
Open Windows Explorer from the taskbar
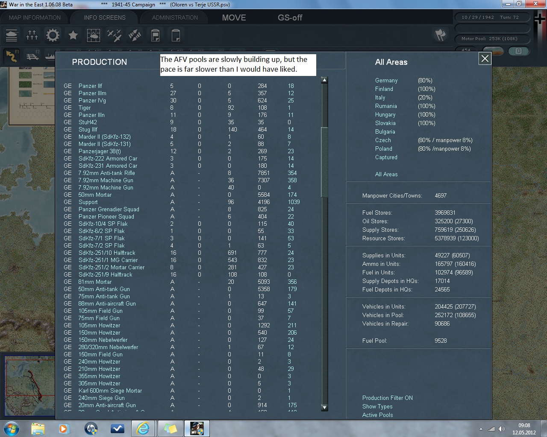pyautogui.click(x=38, y=428)
